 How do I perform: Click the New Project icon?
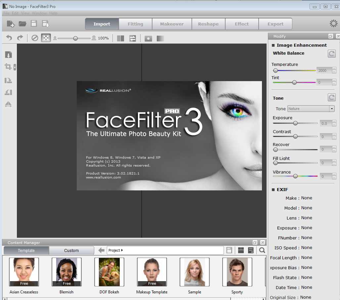(10, 24)
